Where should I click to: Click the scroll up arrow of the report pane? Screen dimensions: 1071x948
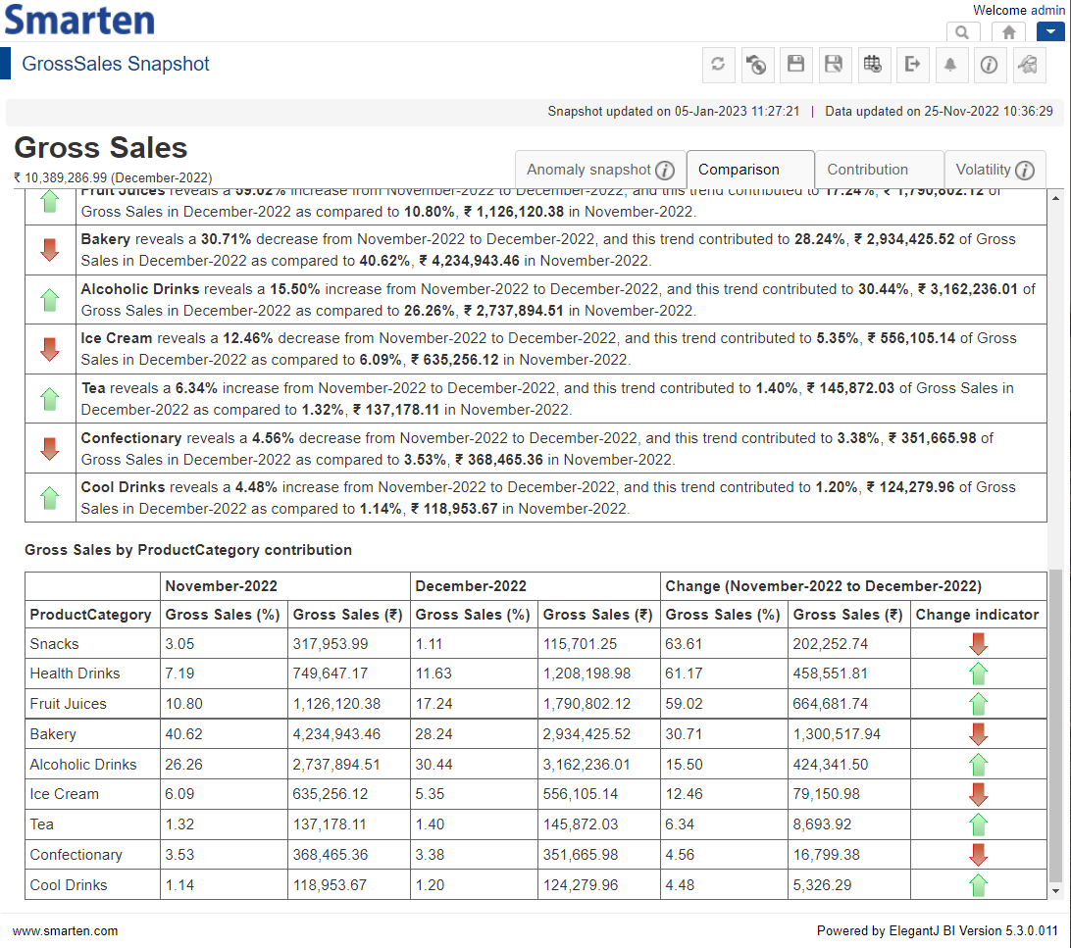[1055, 198]
